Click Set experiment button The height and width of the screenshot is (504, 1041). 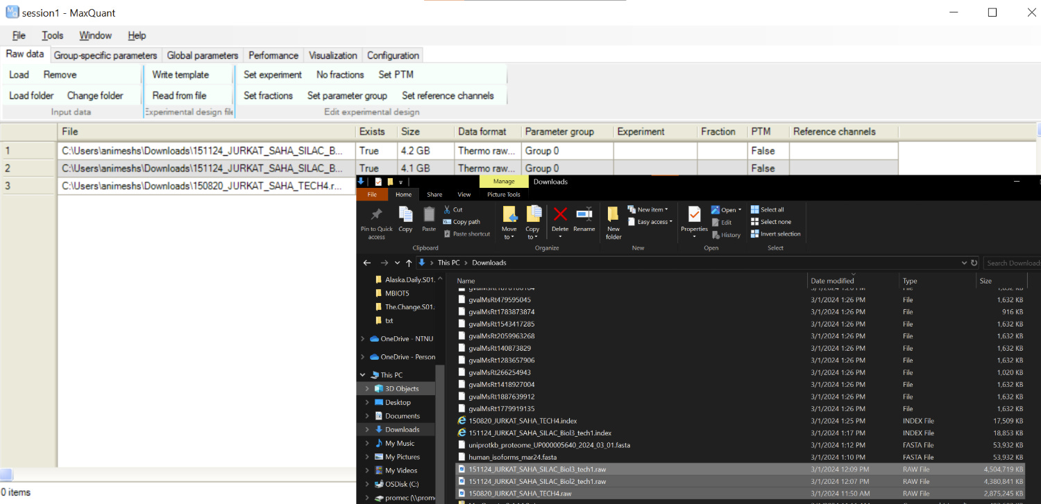[273, 75]
